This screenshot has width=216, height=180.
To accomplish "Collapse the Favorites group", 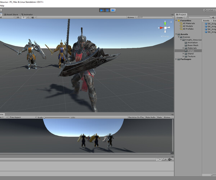I will [x=176, y=21].
